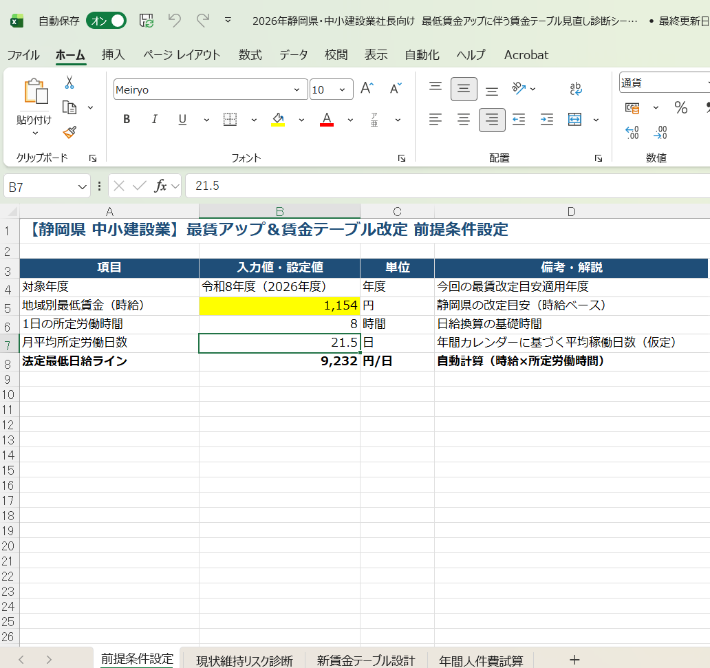Switch to the Acrobat ribbon tab

click(526, 55)
